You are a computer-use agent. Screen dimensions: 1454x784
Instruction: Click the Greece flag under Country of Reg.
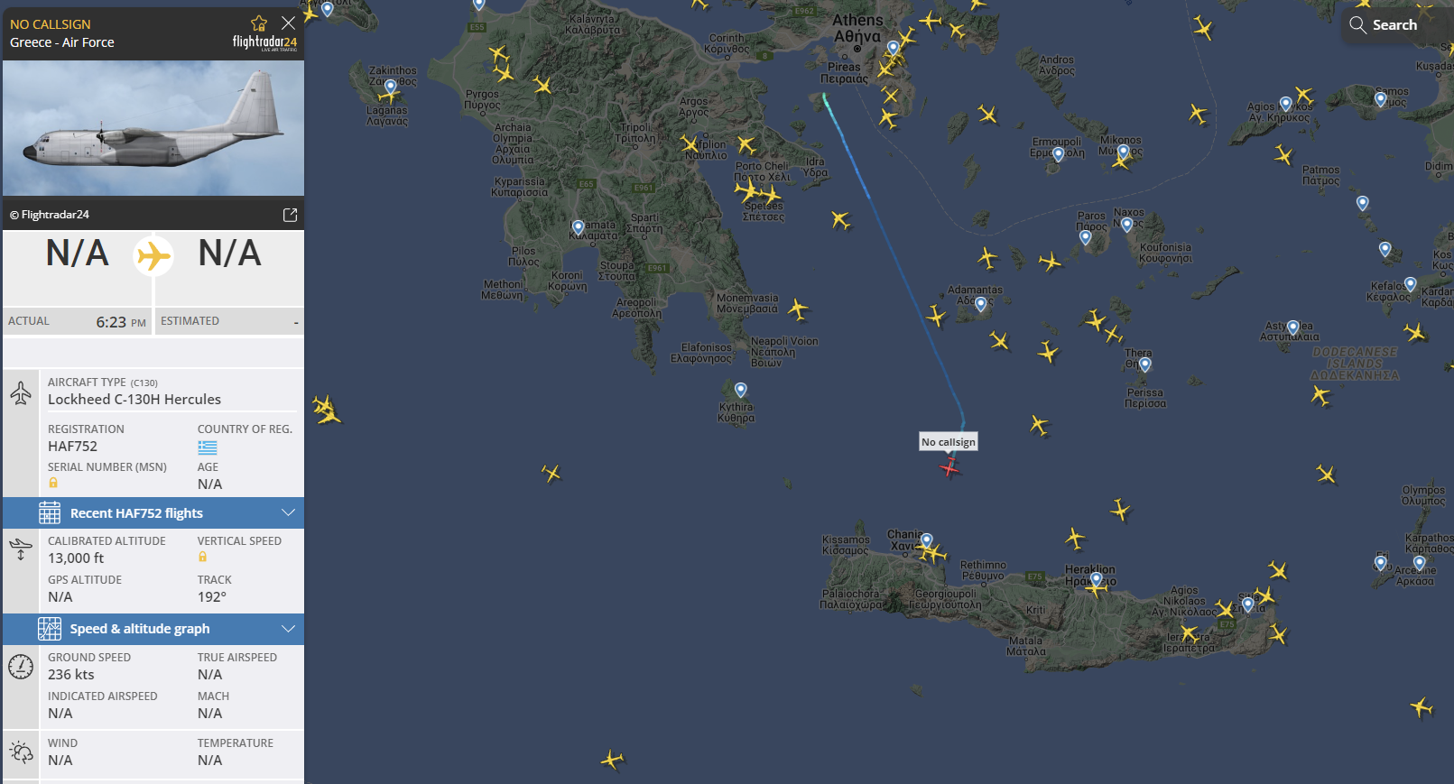click(x=208, y=447)
